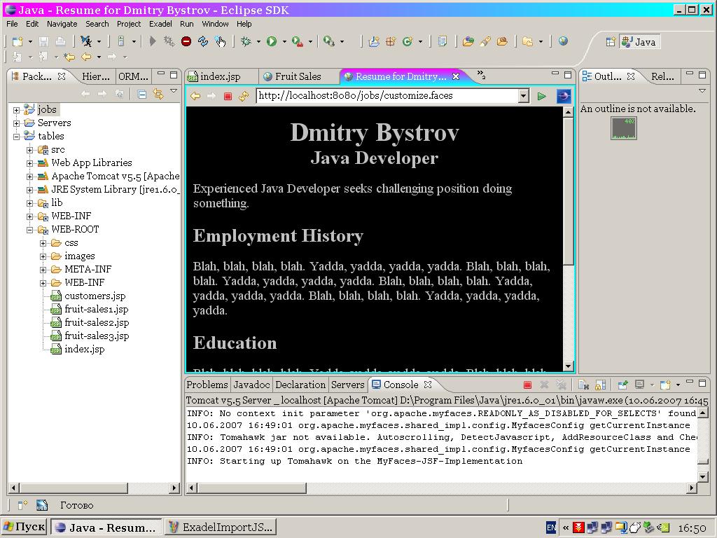717x538 pixels.
Task: Expand the Servers folder node
Action: [17, 123]
